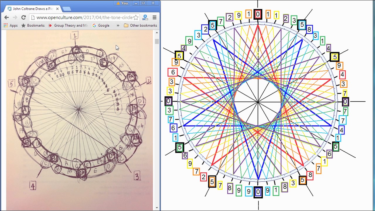Click the You profile button
This screenshot has height=211, width=375.
pyautogui.click(x=122, y=3)
